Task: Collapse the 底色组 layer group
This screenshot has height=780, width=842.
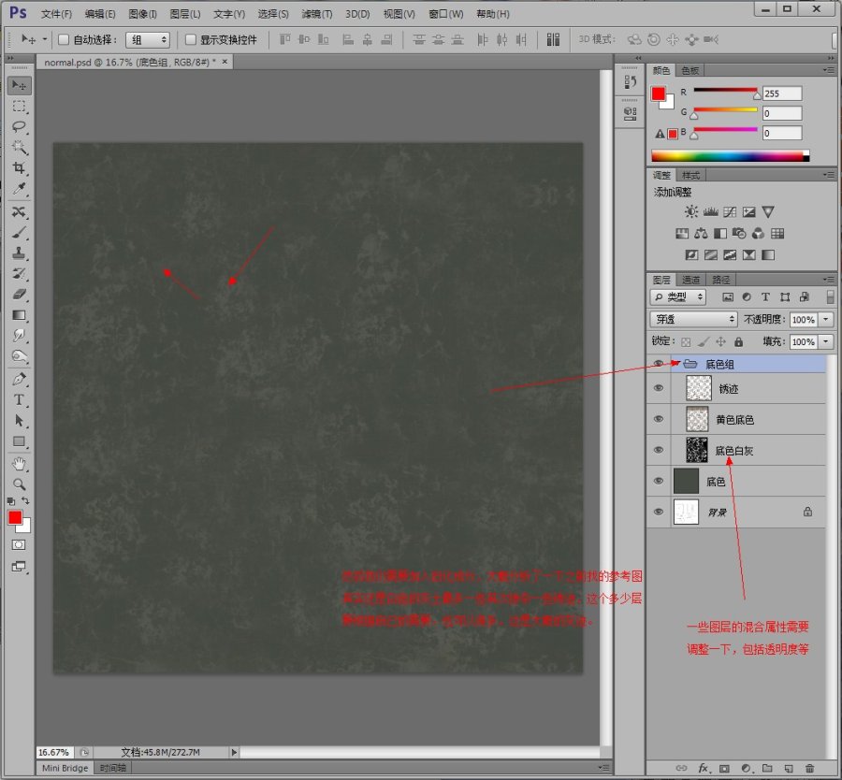Action: click(x=675, y=364)
